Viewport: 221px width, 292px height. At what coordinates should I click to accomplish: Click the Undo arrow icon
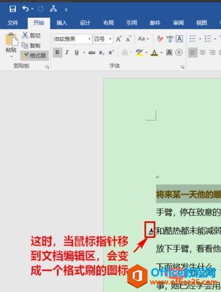click(25, 9)
